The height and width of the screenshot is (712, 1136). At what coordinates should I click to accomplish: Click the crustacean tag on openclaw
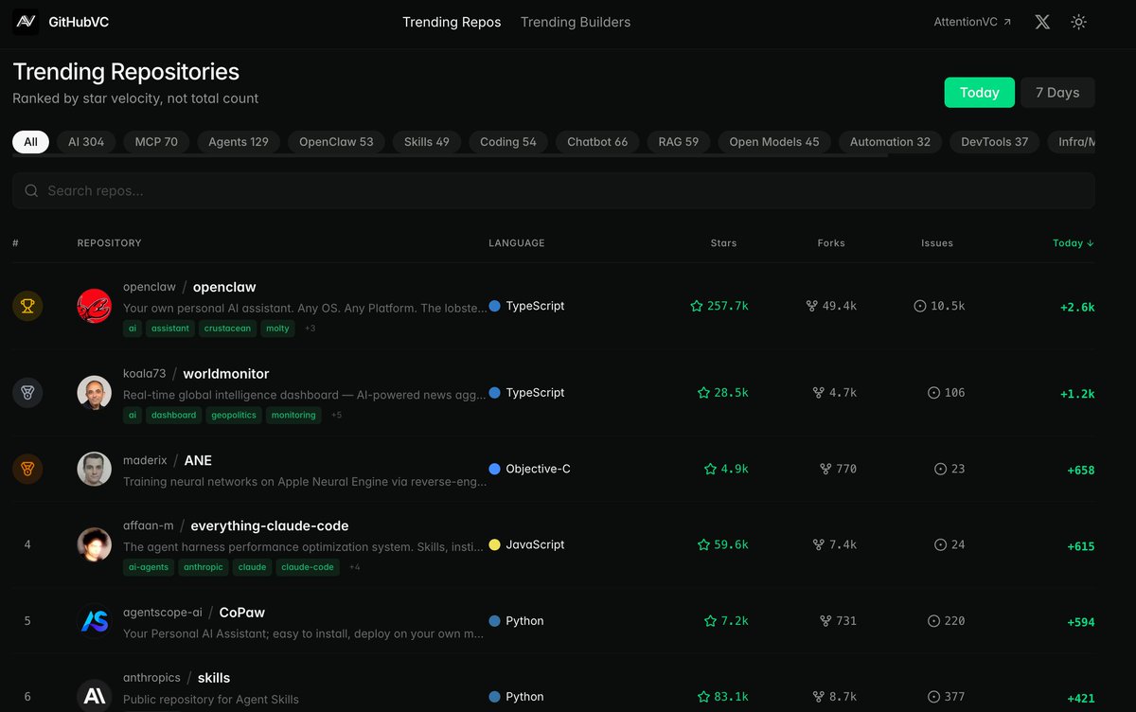click(227, 329)
